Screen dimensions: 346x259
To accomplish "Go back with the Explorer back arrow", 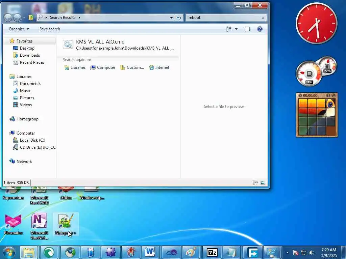I will point(8,18).
